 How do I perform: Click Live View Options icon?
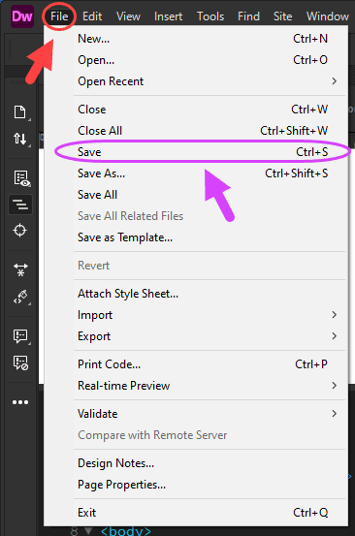tap(21, 178)
